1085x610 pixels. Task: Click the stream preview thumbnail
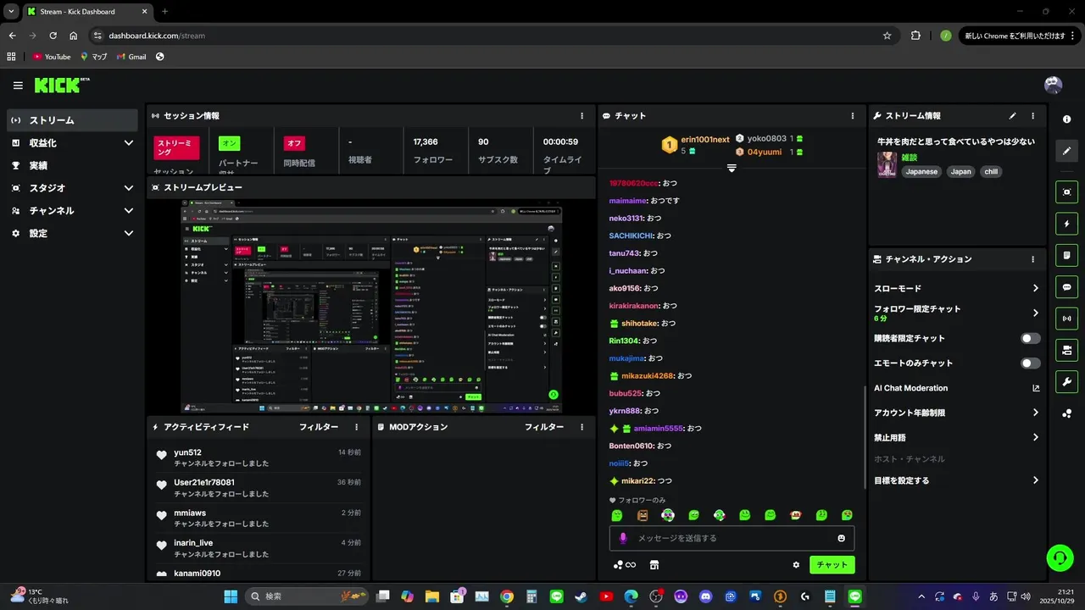(x=371, y=306)
